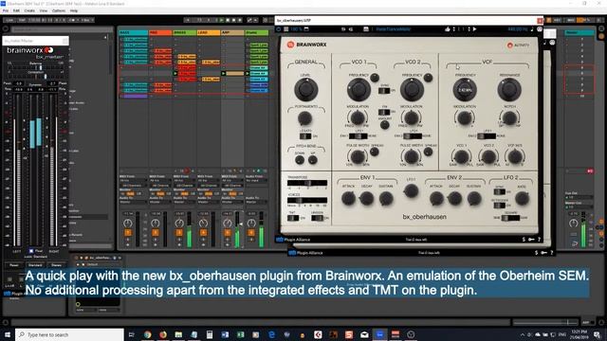607x341 pixels.
Task: Click the Pitch Bend Down knob
Action: coord(300,160)
